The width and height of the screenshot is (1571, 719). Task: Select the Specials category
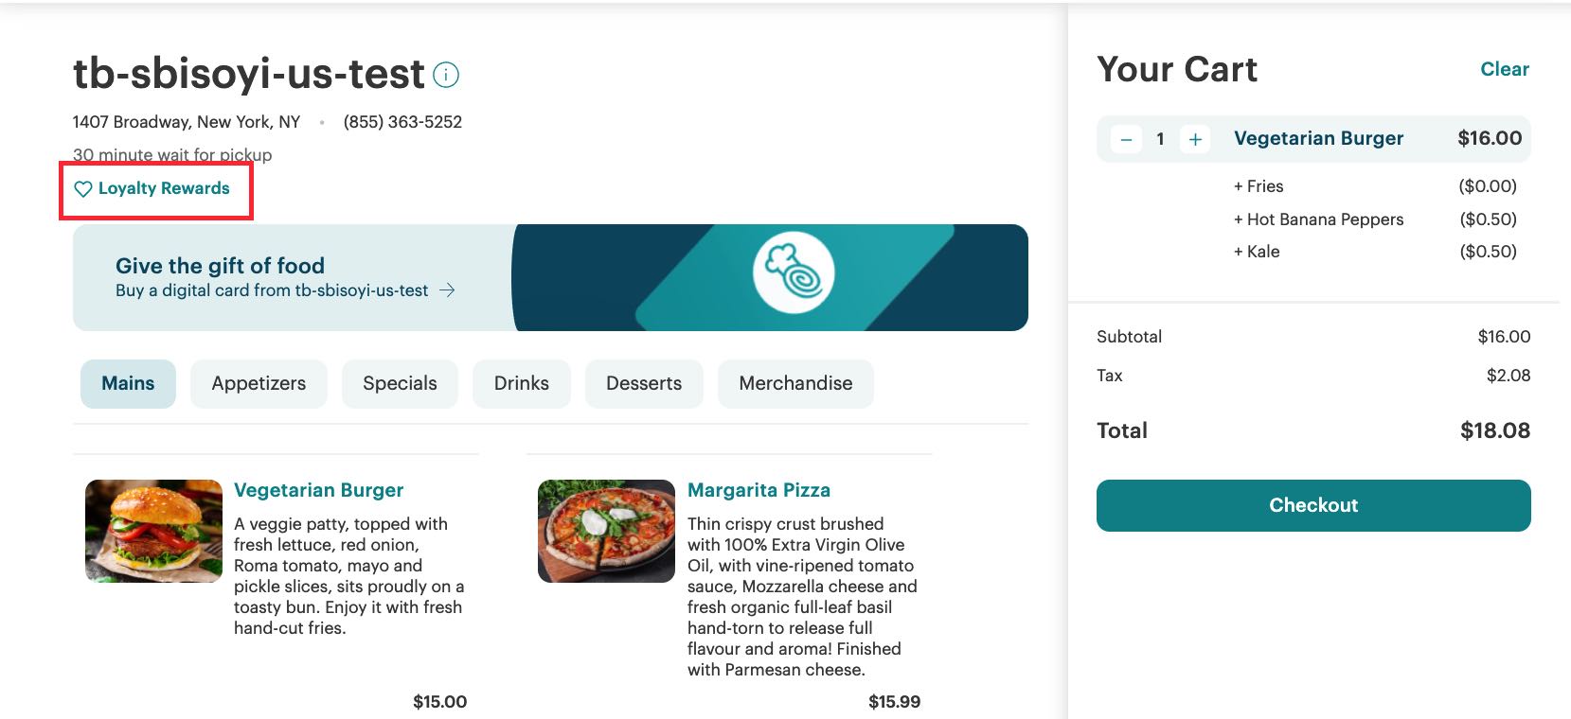click(x=400, y=383)
